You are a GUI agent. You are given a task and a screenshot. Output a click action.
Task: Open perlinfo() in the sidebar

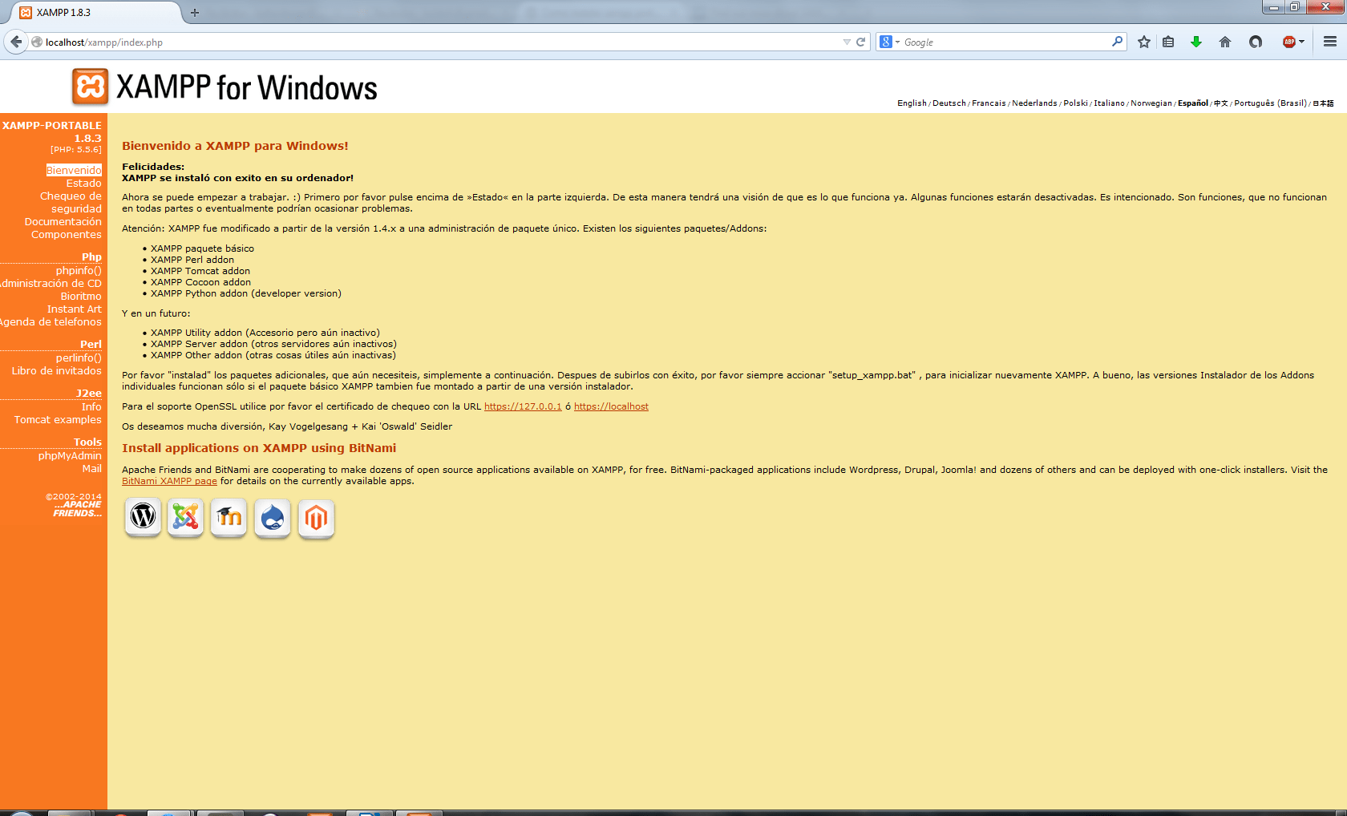(79, 358)
